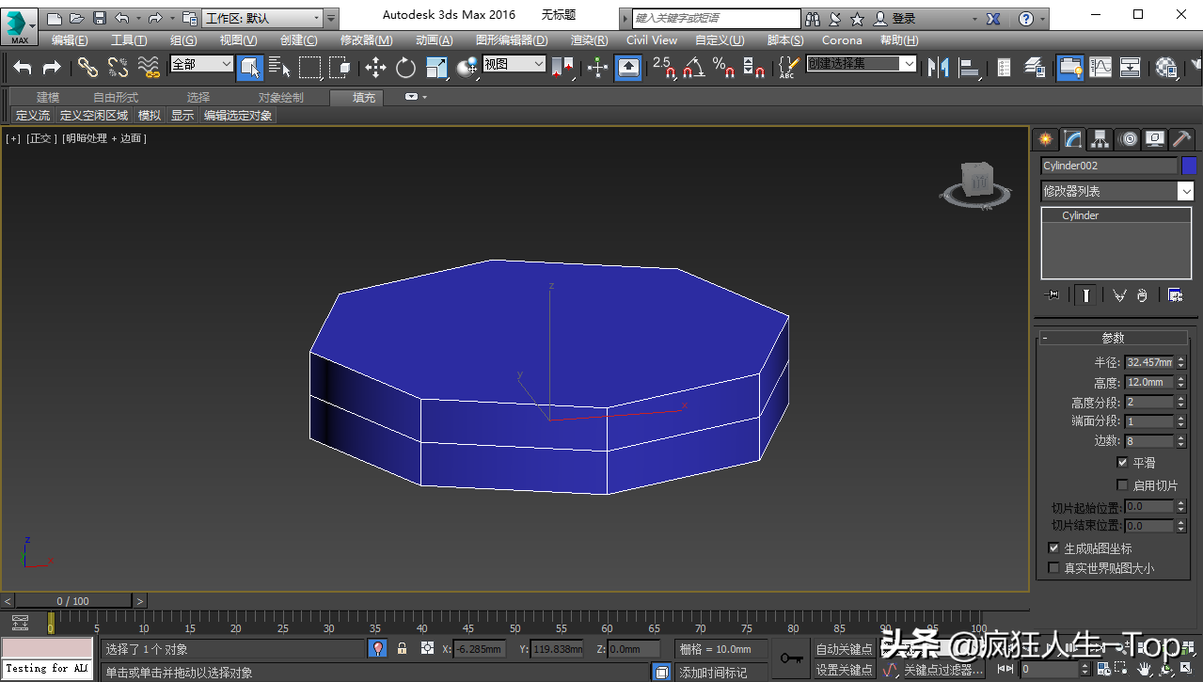Click the object name field Cylinder002
This screenshot has width=1203, height=682.
[x=1109, y=166]
